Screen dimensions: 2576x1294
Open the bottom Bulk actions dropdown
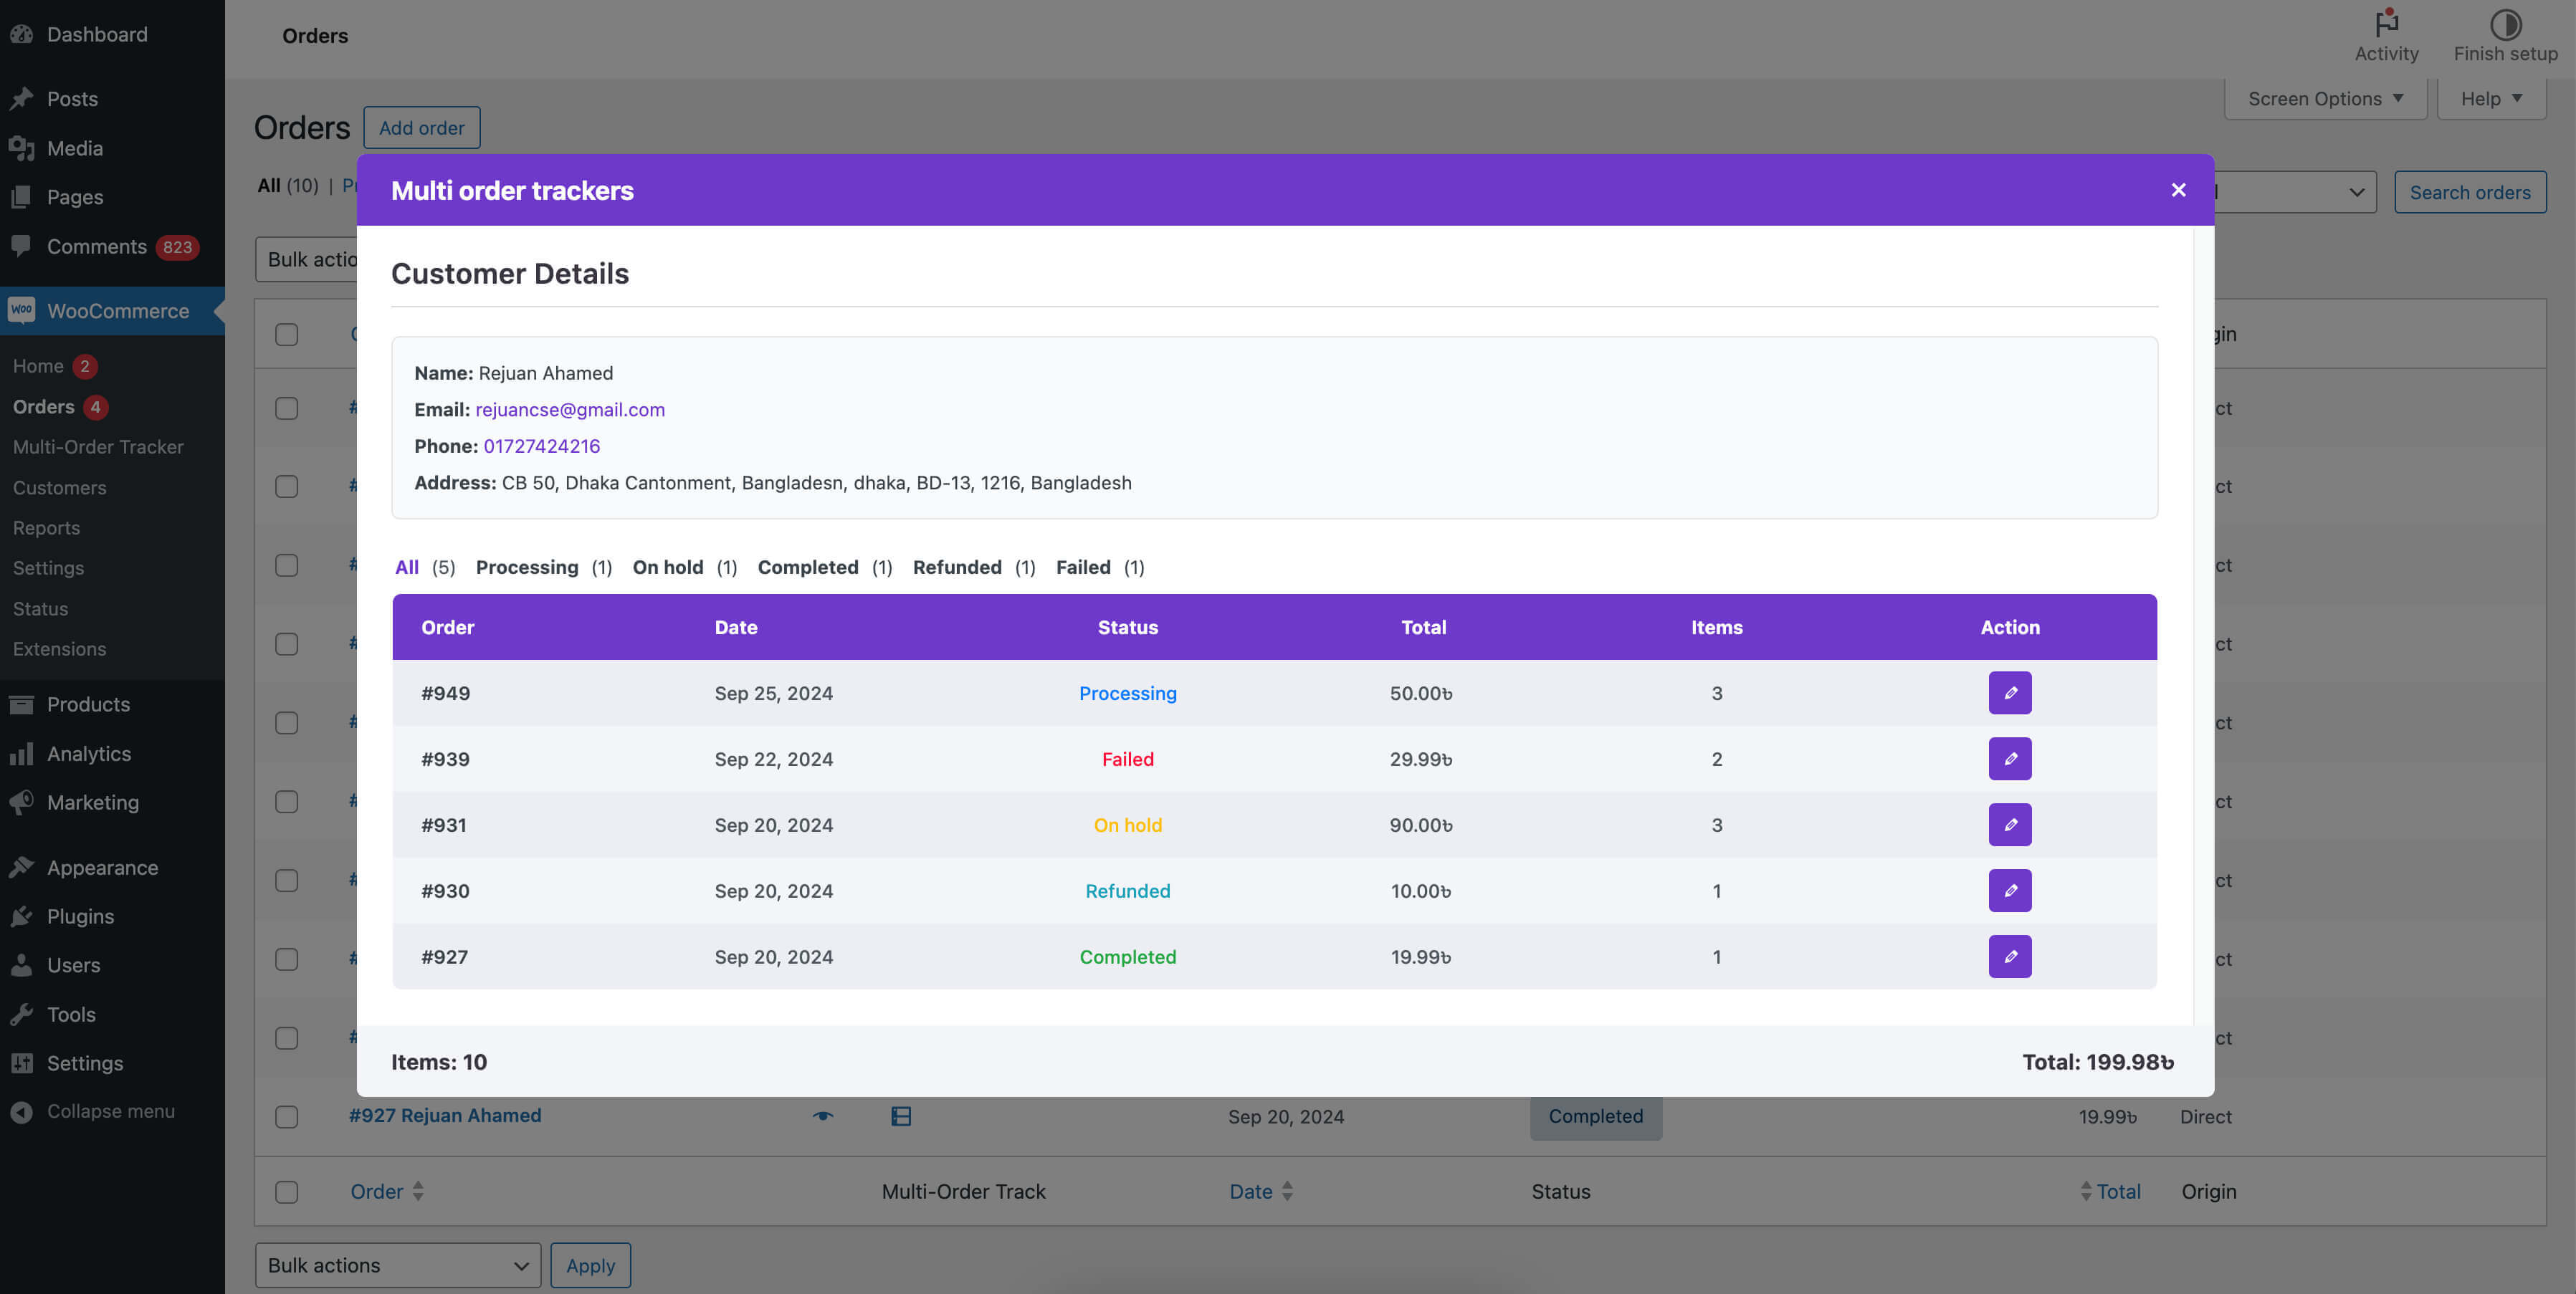(397, 1265)
